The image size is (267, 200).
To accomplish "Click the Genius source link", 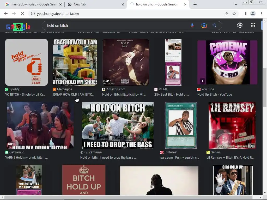I will point(214,152).
